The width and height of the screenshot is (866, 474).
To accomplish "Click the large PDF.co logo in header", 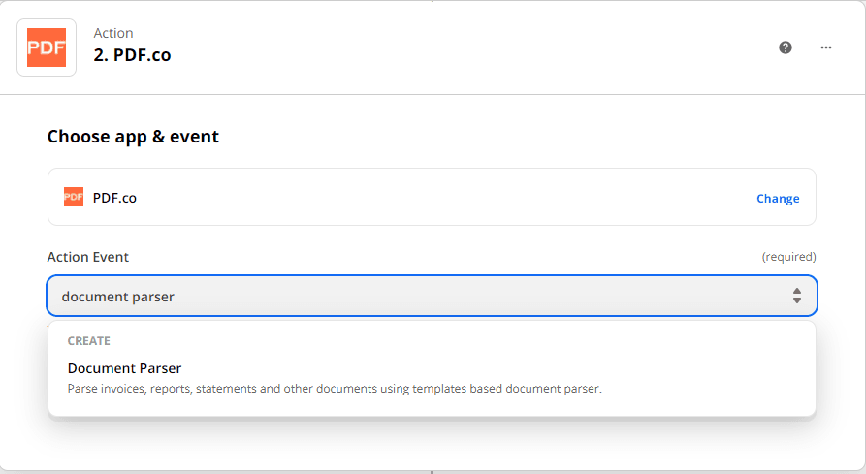I will [47, 47].
